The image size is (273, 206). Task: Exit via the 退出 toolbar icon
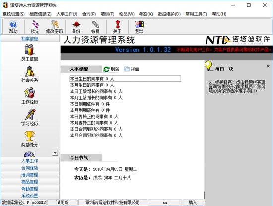pyautogui.click(x=139, y=27)
